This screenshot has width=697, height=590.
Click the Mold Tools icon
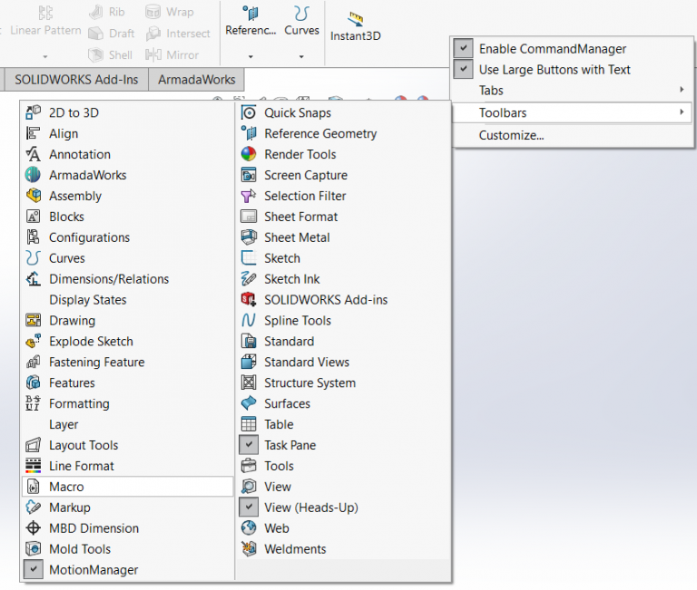pos(34,549)
